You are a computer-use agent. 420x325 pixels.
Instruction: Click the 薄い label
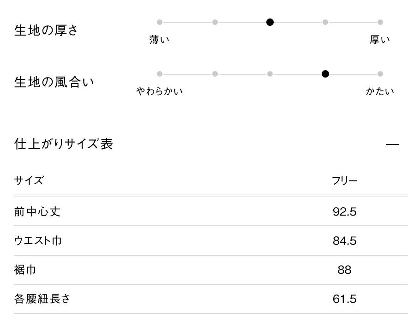tap(160, 40)
